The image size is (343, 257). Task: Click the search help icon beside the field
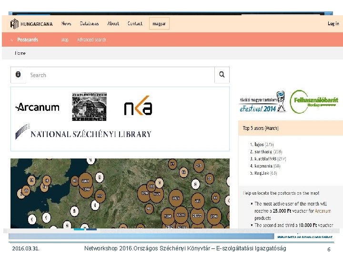[18, 75]
